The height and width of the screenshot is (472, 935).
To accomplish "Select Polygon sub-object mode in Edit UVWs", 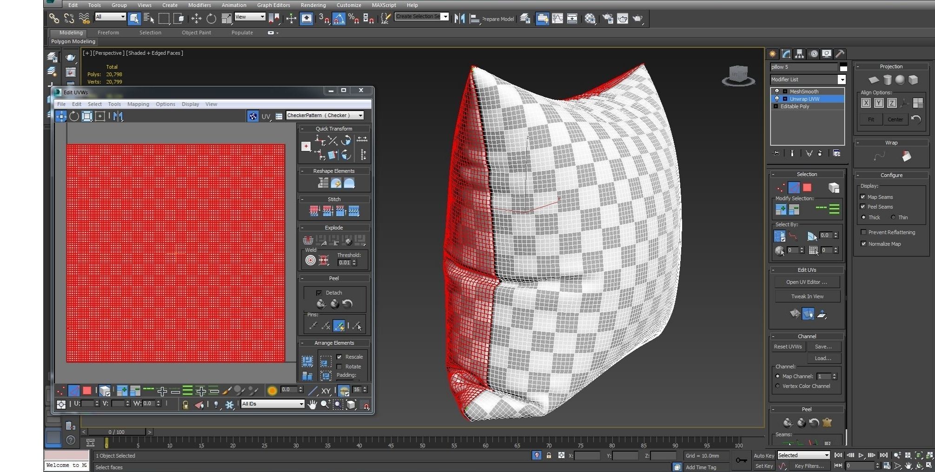I will coord(87,391).
